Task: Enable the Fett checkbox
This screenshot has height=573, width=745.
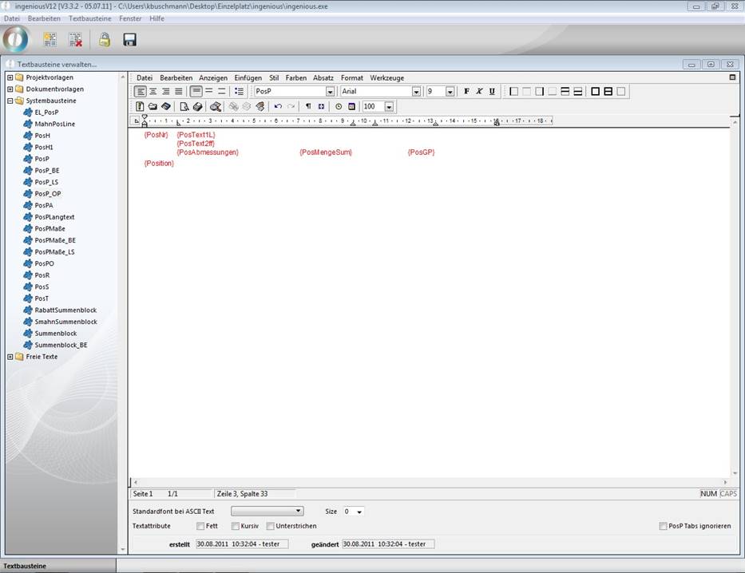Action: [200, 527]
